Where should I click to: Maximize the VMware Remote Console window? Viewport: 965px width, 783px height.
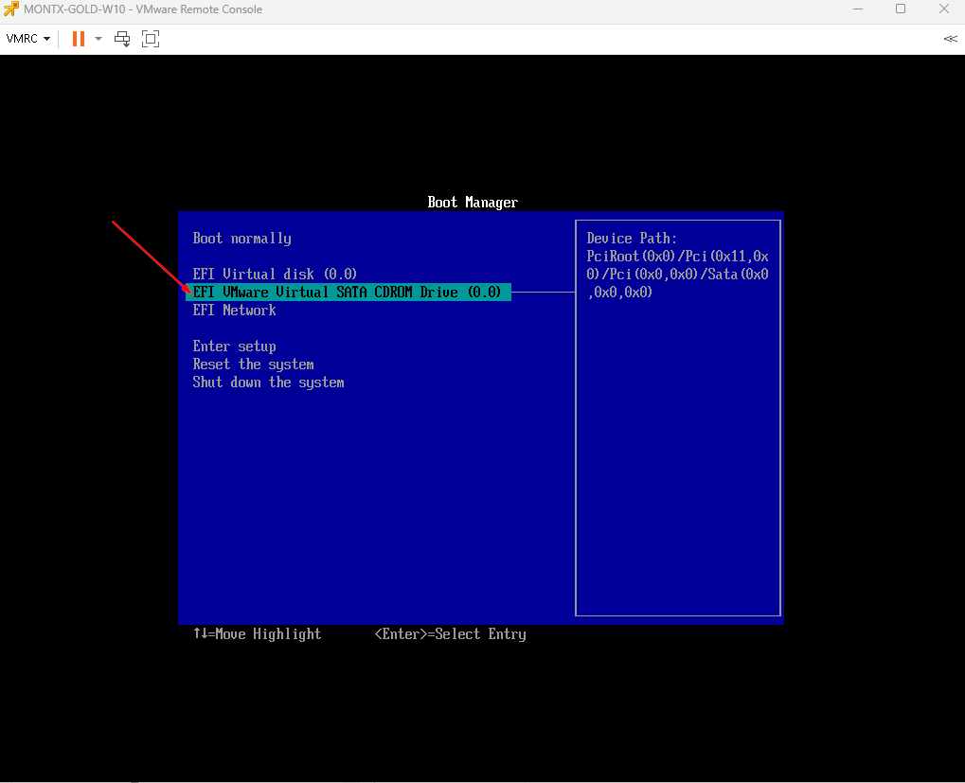coord(901,9)
